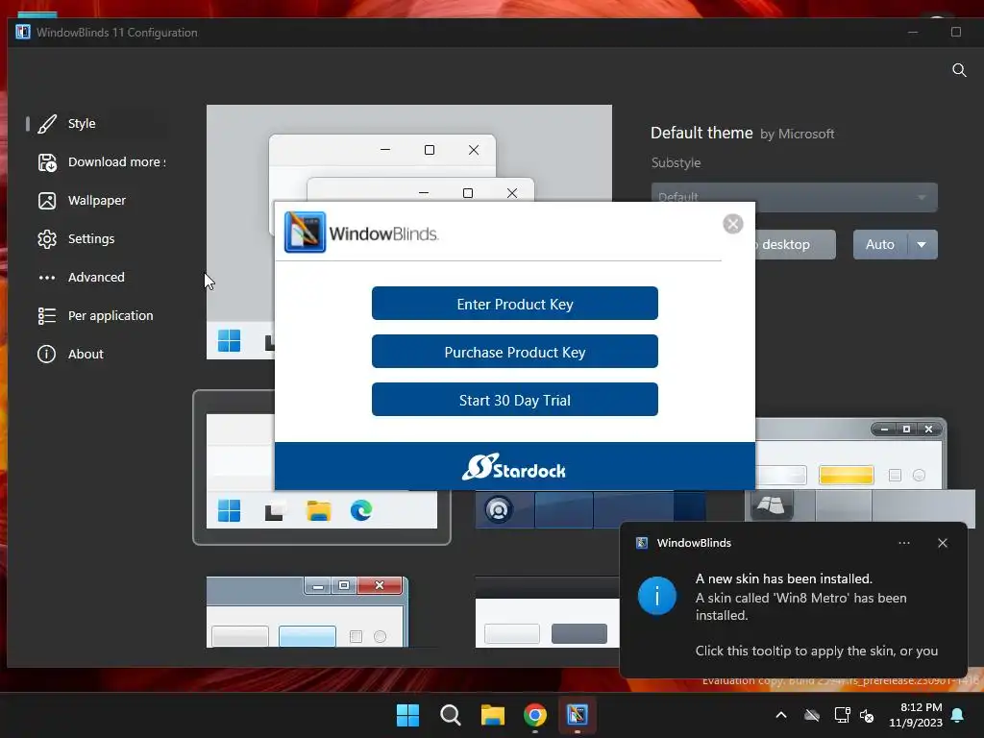Click the WindowBlinds logo in dialog
Screen dimensions: 984x738
(x=361, y=233)
